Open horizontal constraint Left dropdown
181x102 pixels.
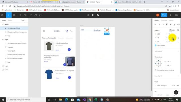pos(169,62)
